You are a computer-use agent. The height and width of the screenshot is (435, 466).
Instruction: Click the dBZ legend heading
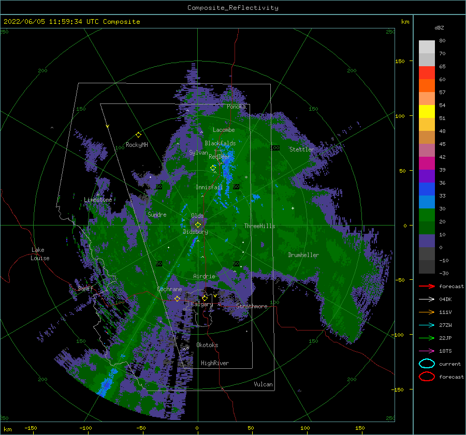pyautogui.click(x=439, y=27)
